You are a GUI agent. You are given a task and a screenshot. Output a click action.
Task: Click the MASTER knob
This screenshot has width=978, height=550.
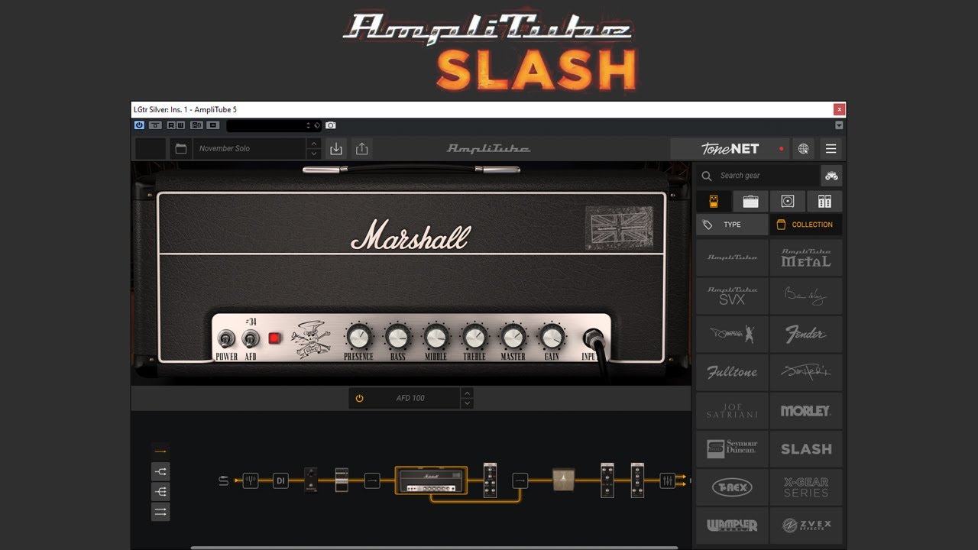click(513, 336)
